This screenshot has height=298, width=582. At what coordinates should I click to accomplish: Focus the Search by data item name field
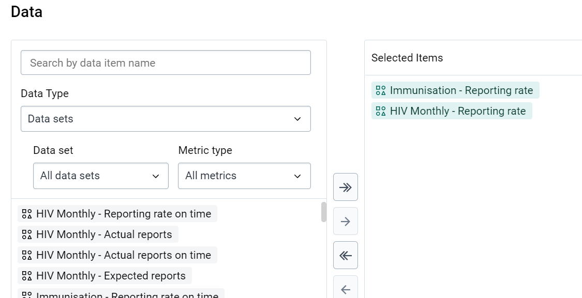coord(166,62)
